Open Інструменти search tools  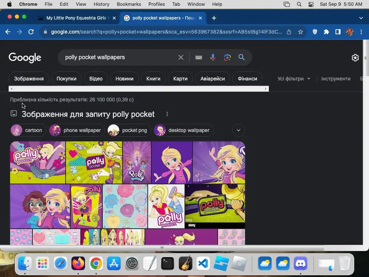(336, 79)
